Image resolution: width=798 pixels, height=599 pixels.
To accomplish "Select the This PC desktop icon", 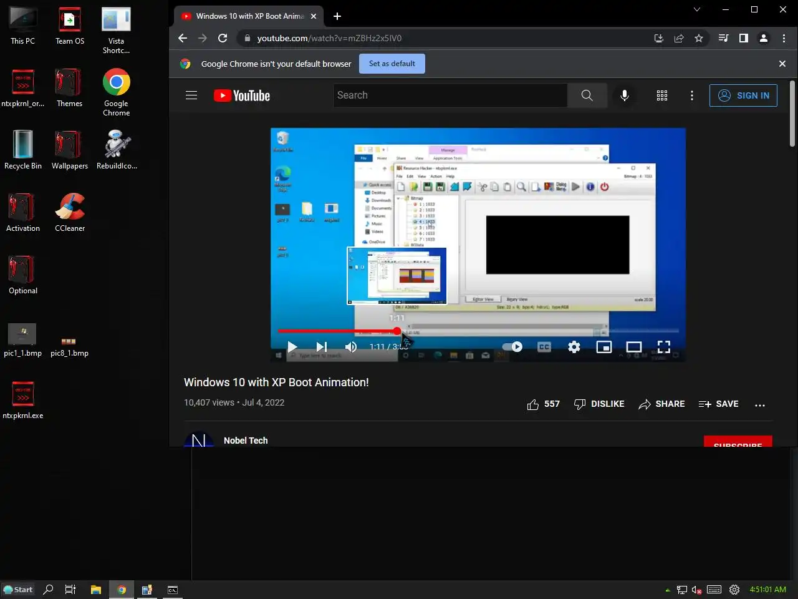I will [x=22, y=26].
